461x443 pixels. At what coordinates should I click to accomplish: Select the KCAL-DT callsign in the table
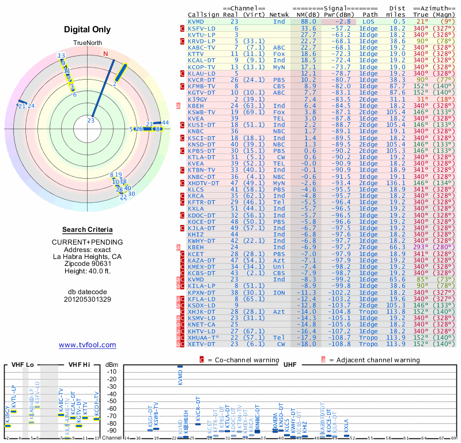click(201, 61)
